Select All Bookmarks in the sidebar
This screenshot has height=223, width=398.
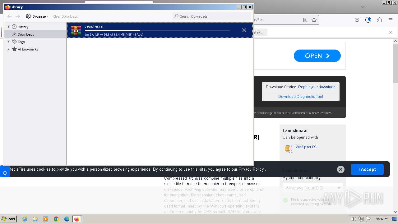click(28, 49)
